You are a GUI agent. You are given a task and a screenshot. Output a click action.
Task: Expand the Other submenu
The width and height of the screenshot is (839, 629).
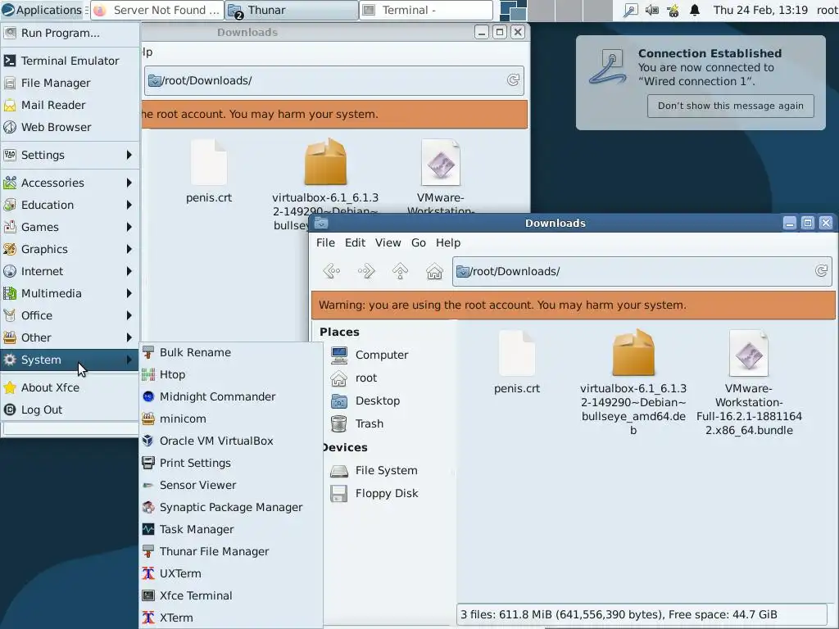tap(70, 337)
